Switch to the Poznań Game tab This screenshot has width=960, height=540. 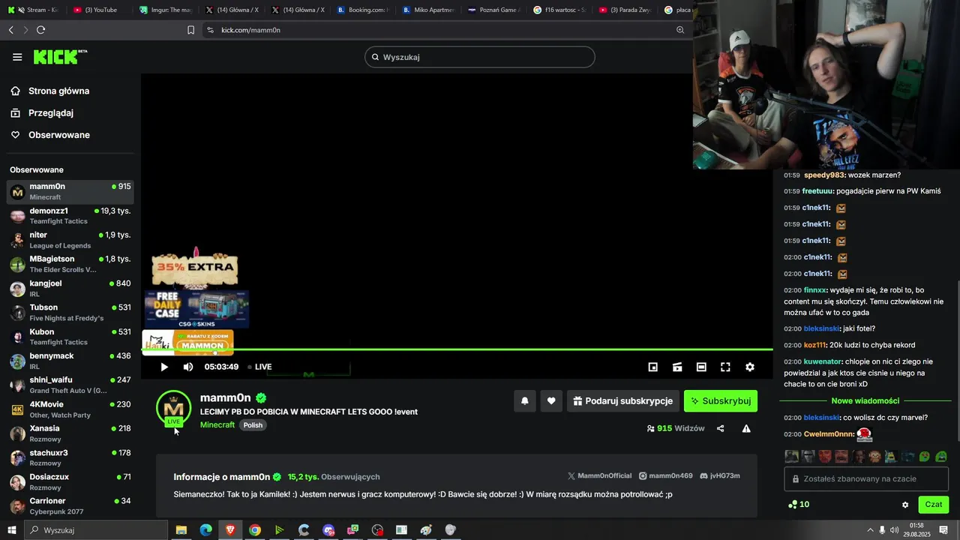coord(493,10)
